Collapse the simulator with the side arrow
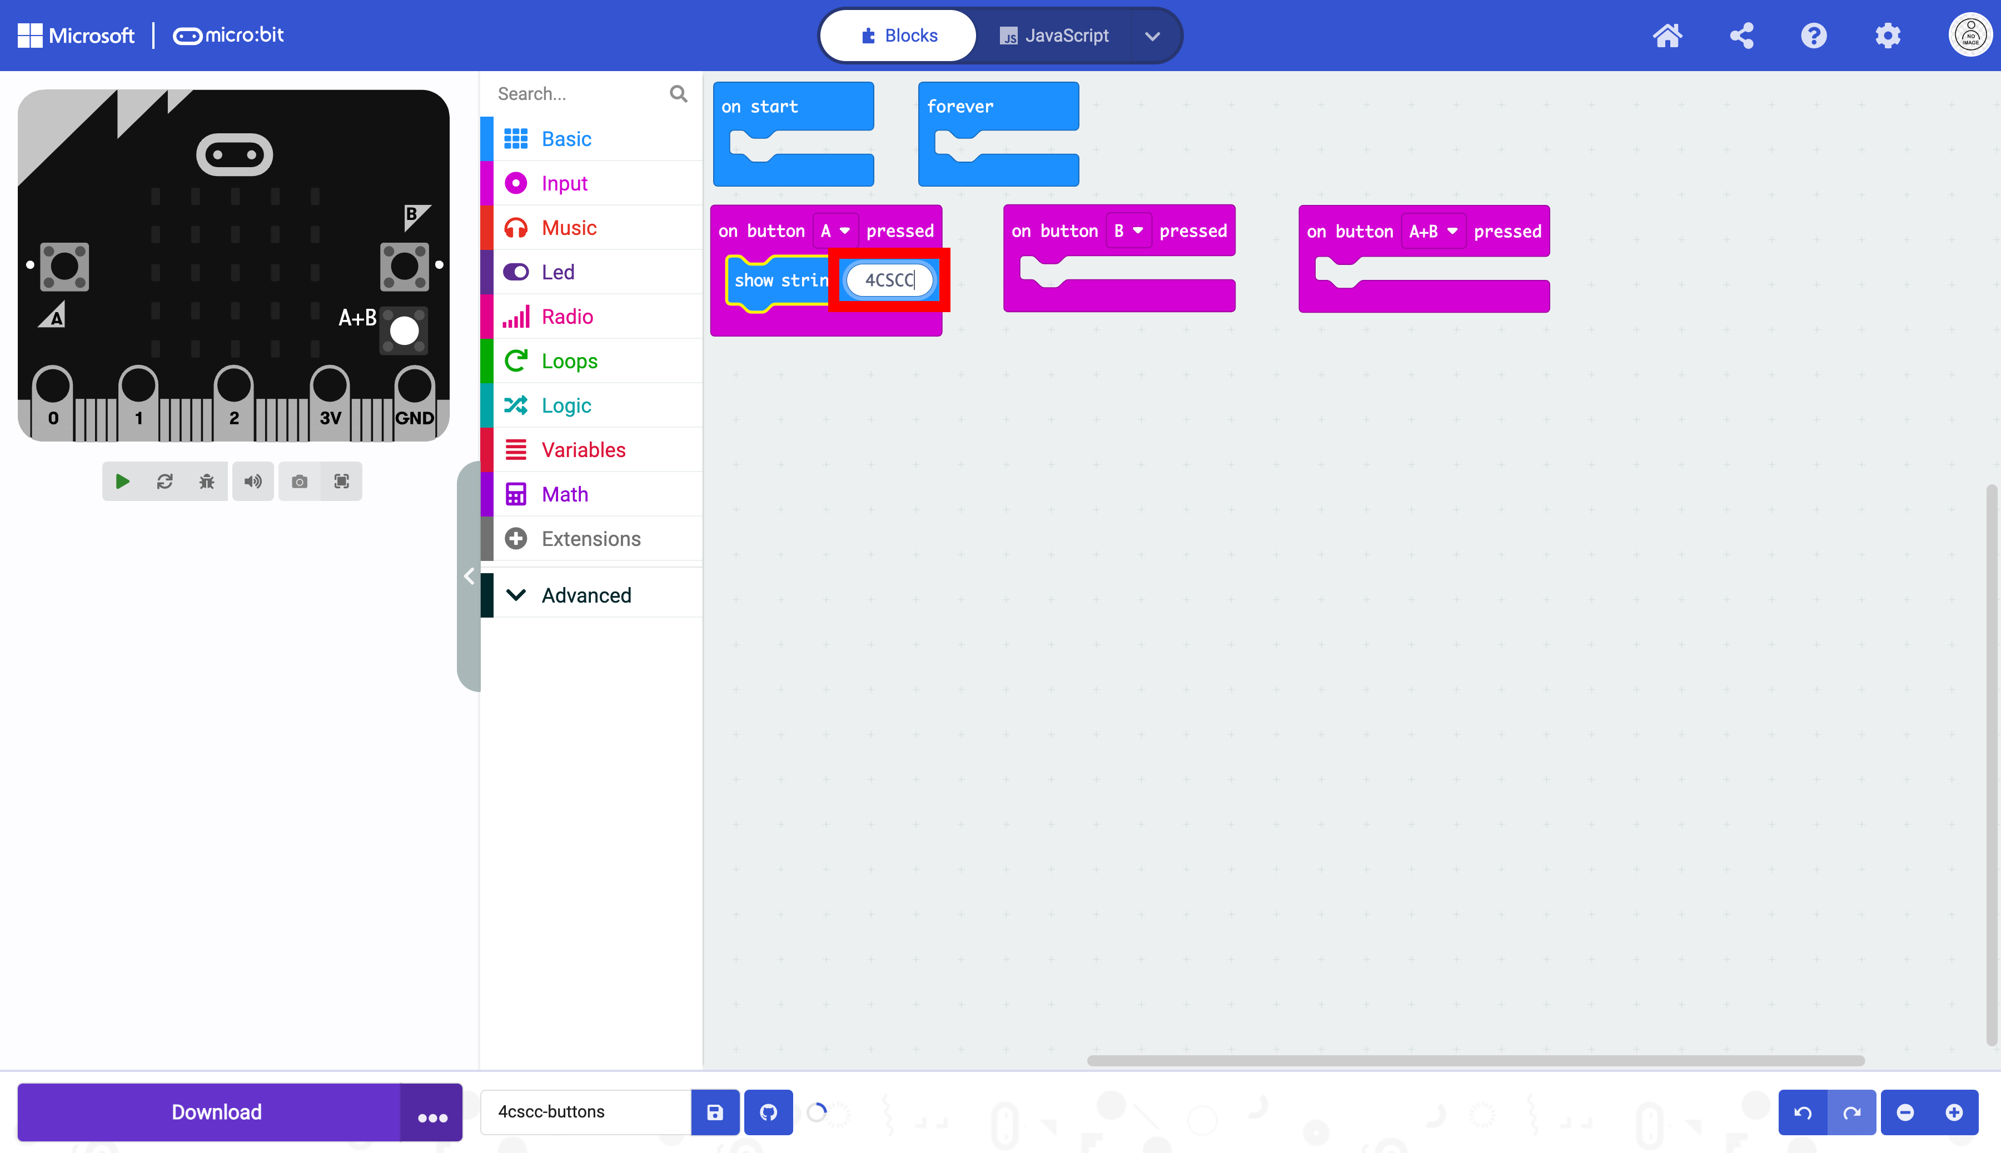Image resolution: width=2001 pixels, height=1153 pixels. [x=469, y=576]
